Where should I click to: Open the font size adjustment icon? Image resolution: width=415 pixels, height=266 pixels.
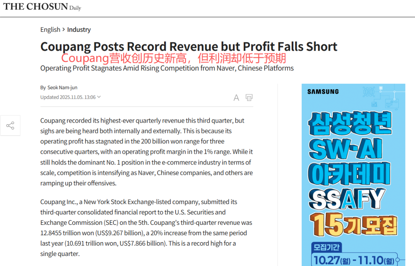pyautogui.click(x=236, y=98)
